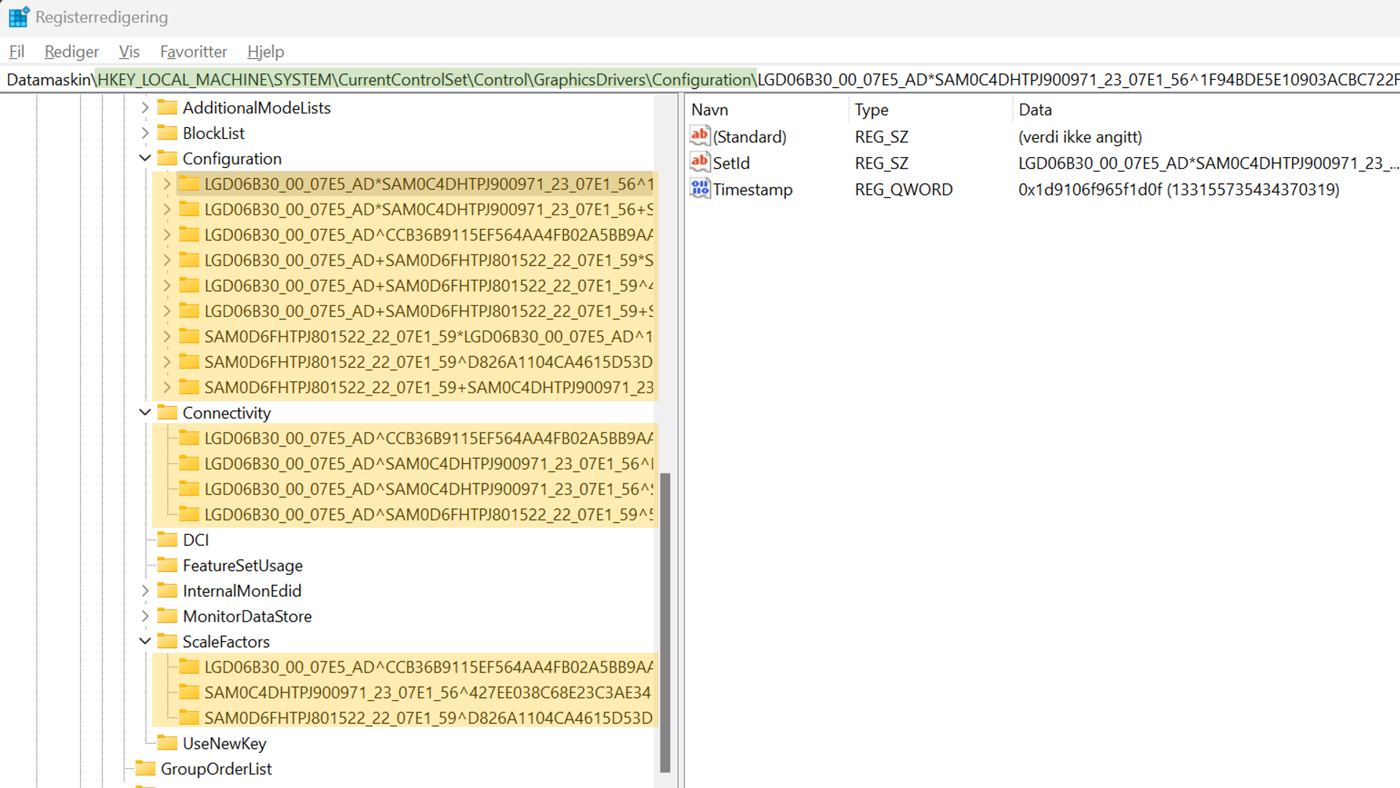Click the registry path address bar
This screenshot has width=1400, height=788.
coord(700,79)
